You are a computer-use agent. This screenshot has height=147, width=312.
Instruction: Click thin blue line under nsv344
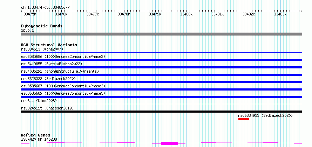161,104
